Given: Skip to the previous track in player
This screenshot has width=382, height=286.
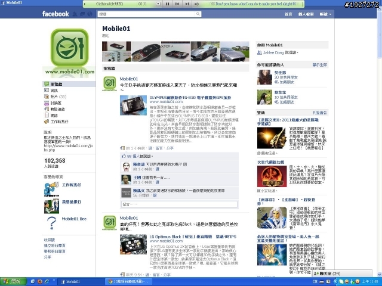Looking at the screenshot, I should click(177, 4).
